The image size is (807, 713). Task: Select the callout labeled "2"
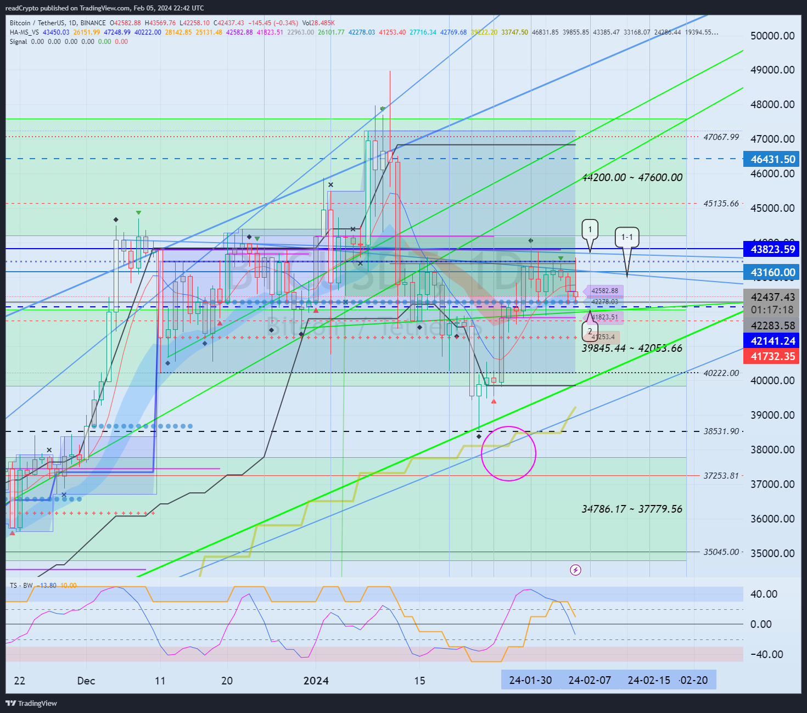click(x=590, y=331)
